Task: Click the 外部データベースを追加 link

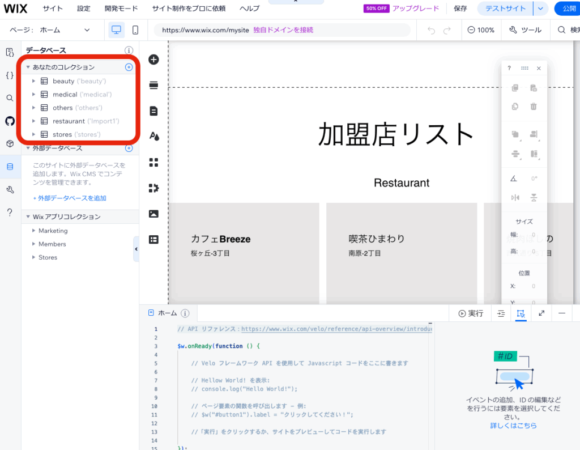Action: (x=70, y=198)
